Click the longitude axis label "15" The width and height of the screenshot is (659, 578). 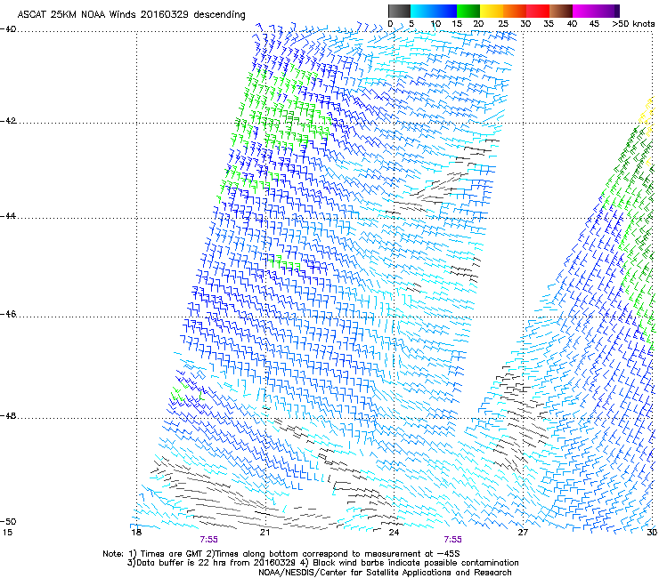[x=7, y=533]
